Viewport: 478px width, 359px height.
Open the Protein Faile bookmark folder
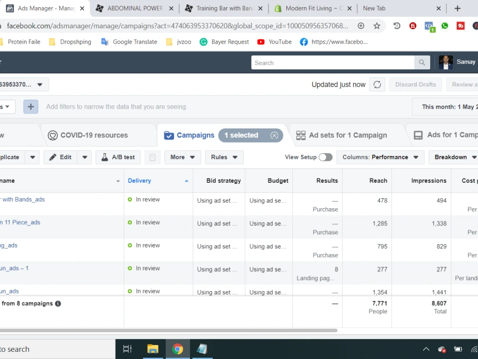click(x=21, y=42)
